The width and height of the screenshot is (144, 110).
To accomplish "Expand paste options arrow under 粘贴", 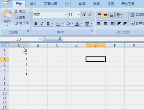I will pyautogui.click(x=7, y=25).
